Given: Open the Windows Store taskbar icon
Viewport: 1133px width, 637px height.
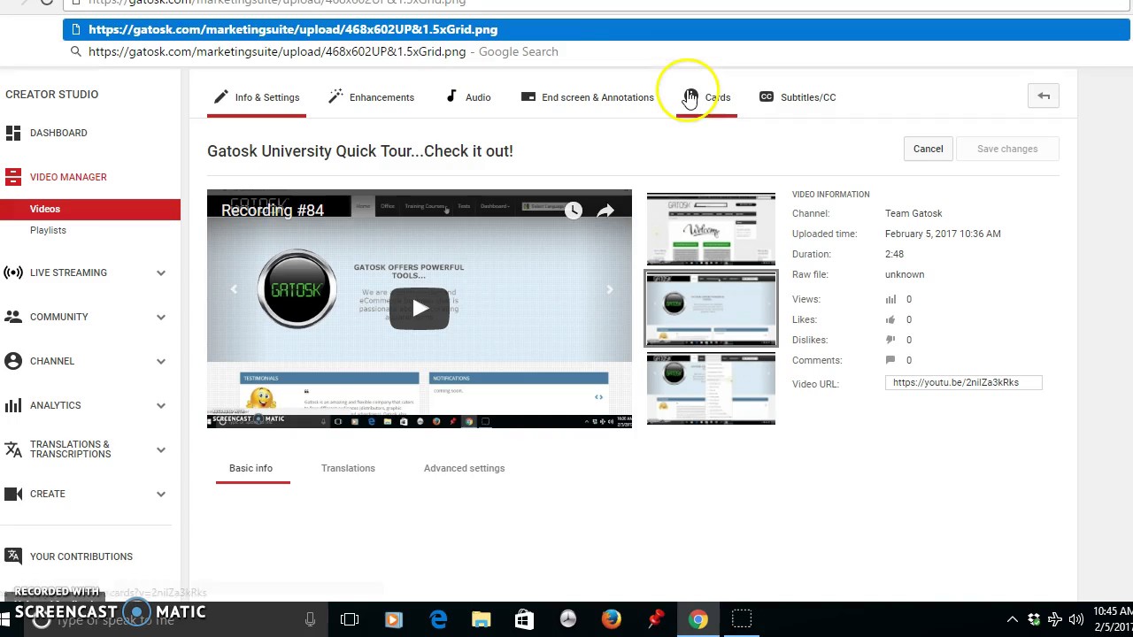Looking at the screenshot, I should click(x=524, y=619).
